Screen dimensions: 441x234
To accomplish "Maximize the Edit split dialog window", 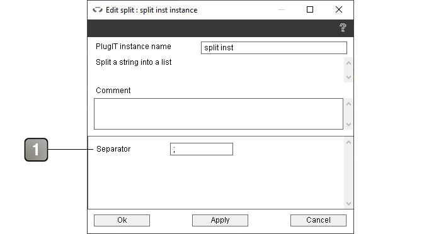I will (310, 9).
